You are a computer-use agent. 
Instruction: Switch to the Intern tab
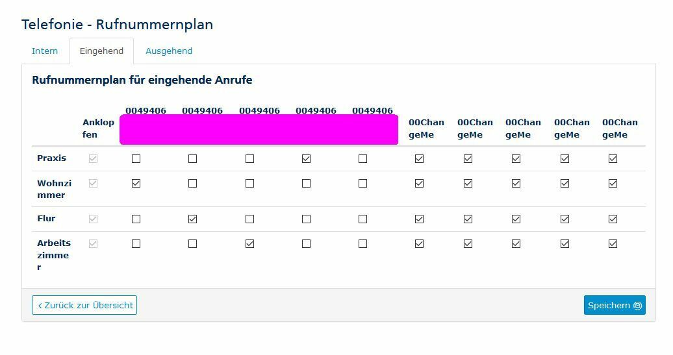(45, 51)
